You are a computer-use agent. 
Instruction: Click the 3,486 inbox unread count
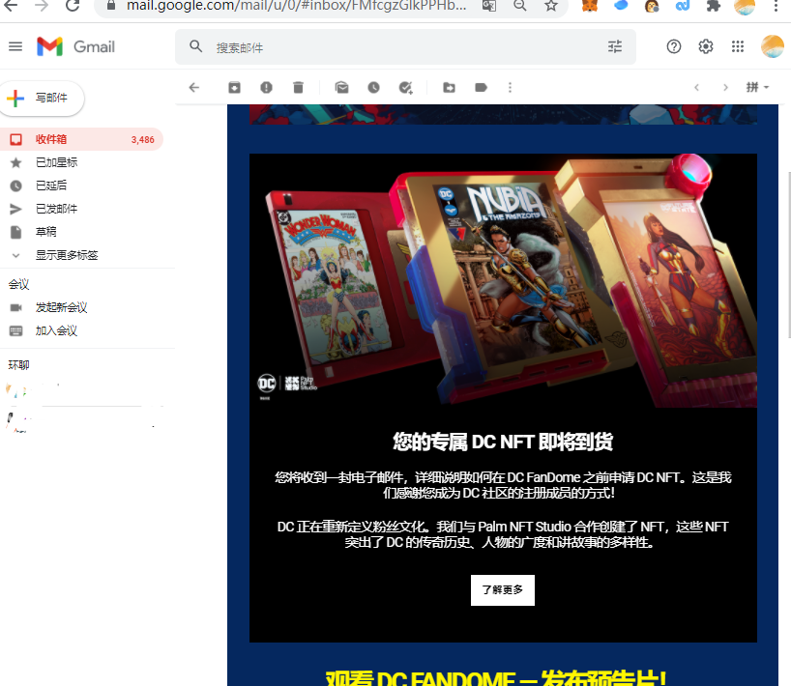coord(143,140)
